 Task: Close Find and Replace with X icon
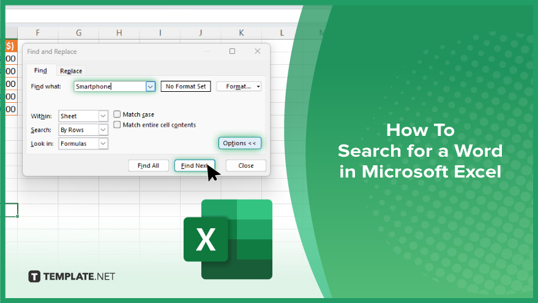click(x=258, y=51)
